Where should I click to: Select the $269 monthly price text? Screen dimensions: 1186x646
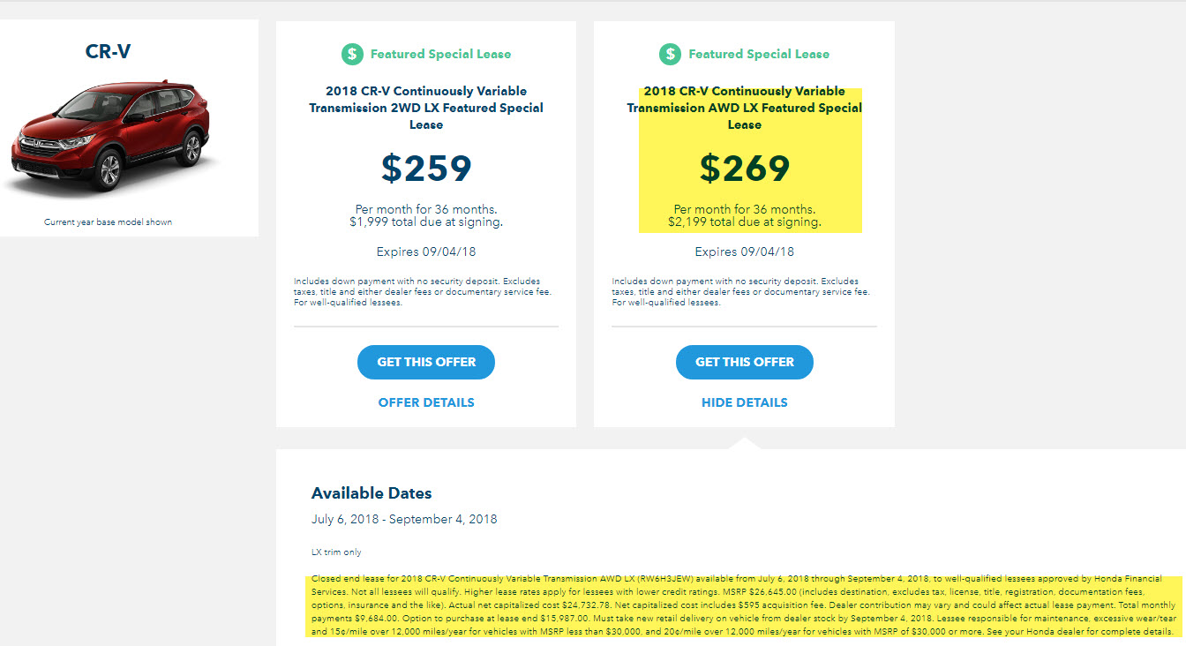click(x=745, y=168)
